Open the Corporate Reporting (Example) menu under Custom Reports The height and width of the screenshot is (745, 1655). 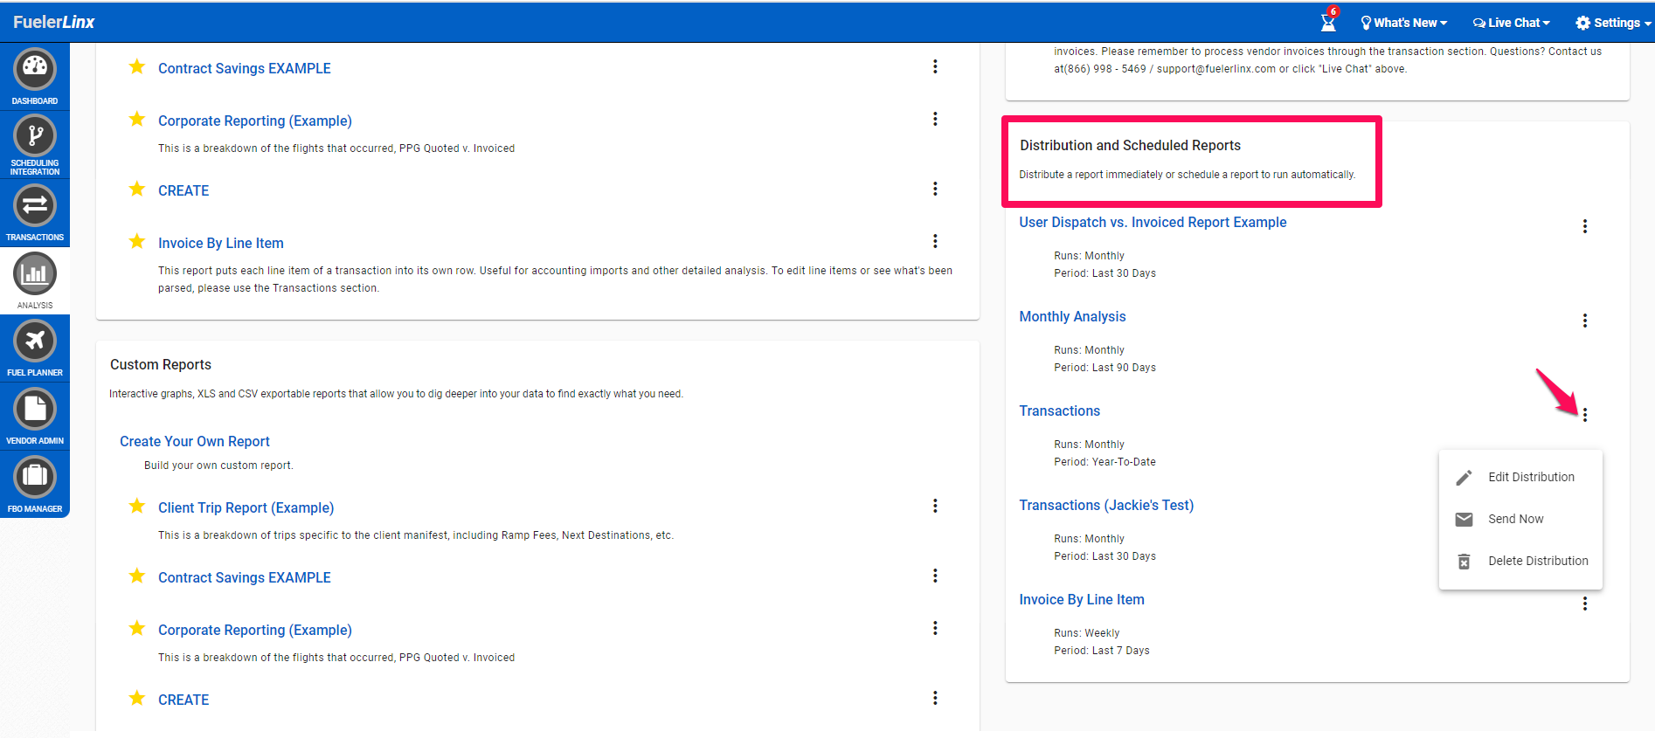click(x=935, y=628)
